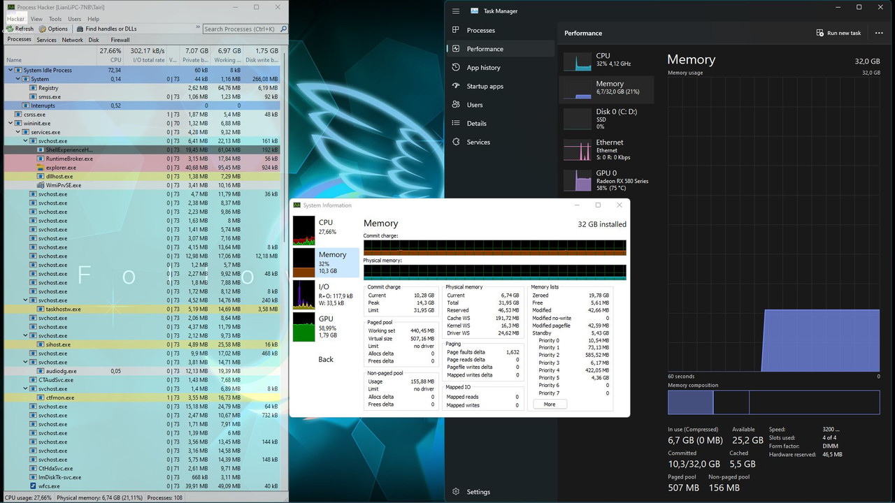The width and height of the screenshot is (895, 503).
Task: Open the View menu in Process Hacker
Action: click(x=36, y=19)
